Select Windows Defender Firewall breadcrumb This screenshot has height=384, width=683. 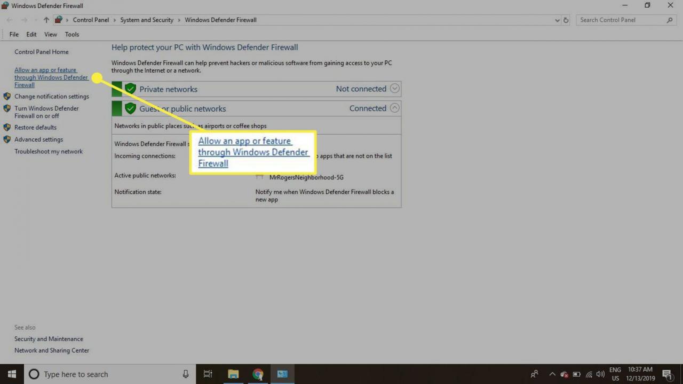point(220,20)
